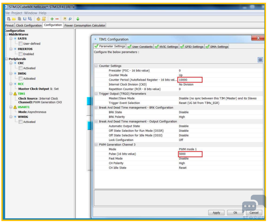Image resolution: width=269 pixels, height=223 pixels.
Task: Collapse the USART1 tree node
Action: [11, 107]
